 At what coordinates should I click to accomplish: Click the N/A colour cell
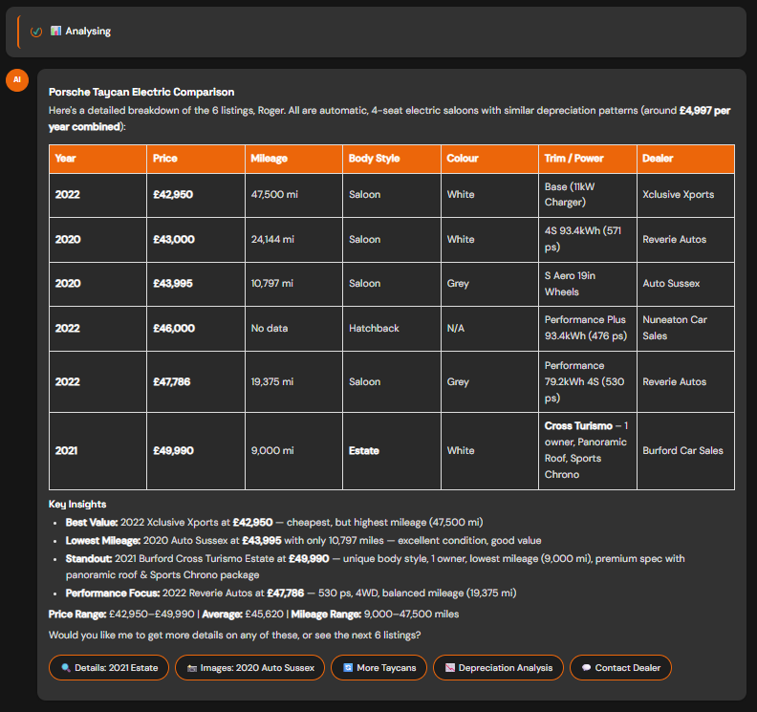click(490, 329)
